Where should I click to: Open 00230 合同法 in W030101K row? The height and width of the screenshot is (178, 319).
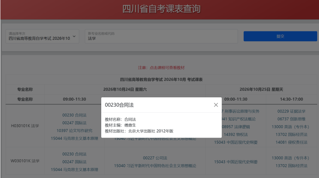coord(74,154)
